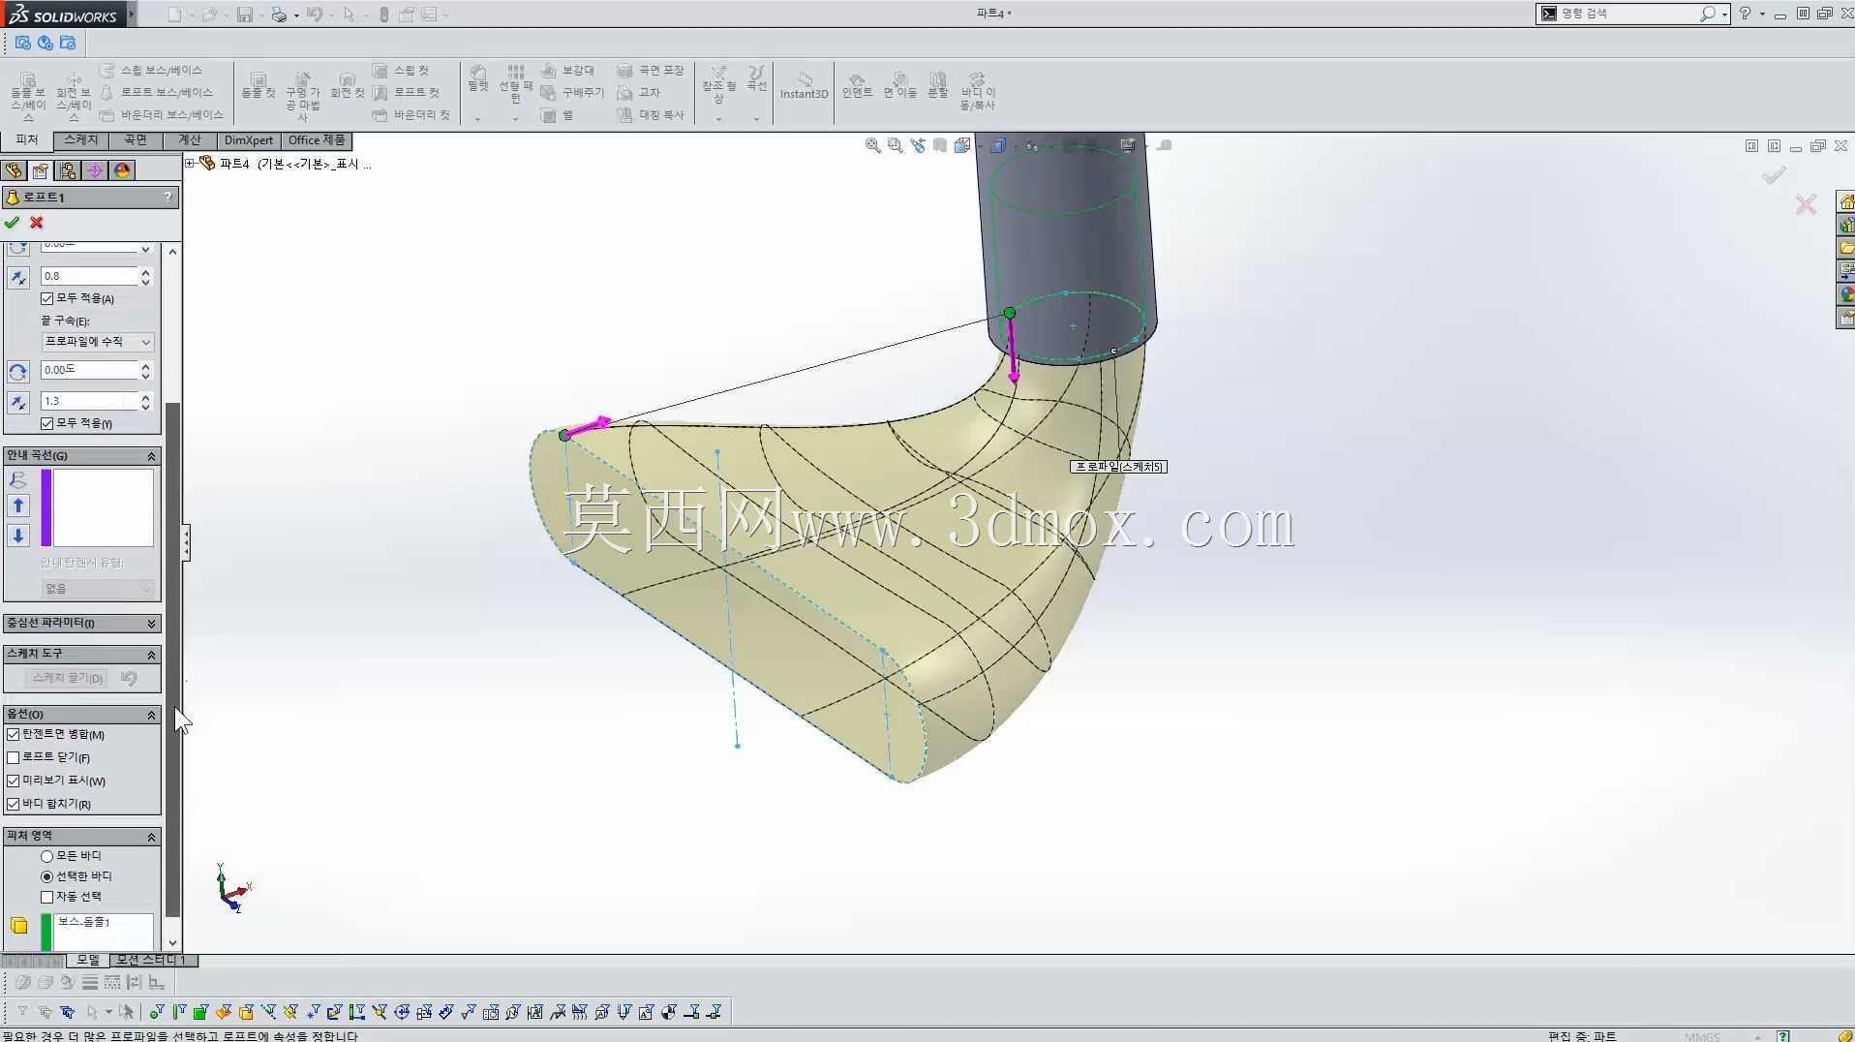
Task: Click green feature scope color bar
Action: click(46, 933)
